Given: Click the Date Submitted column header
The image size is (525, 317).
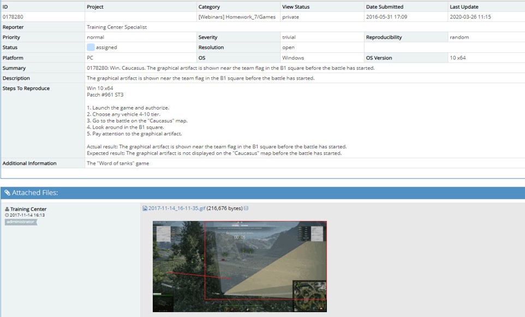Looking at the screenshot, I should 385,7.
